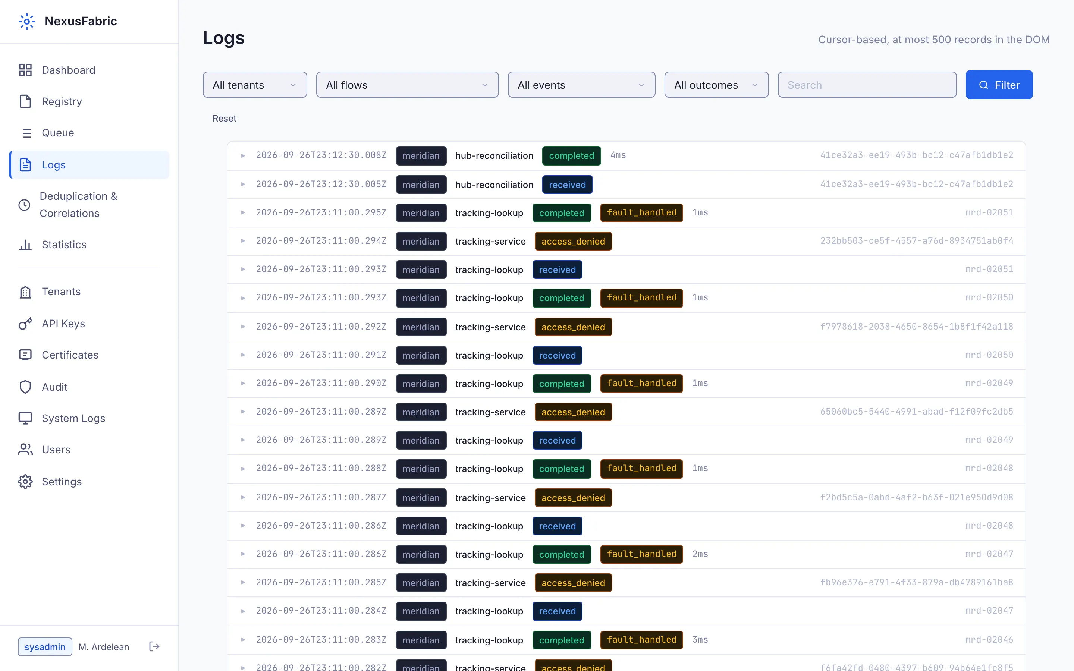
Task: Open the Queue section
Action: coord(89,133)
